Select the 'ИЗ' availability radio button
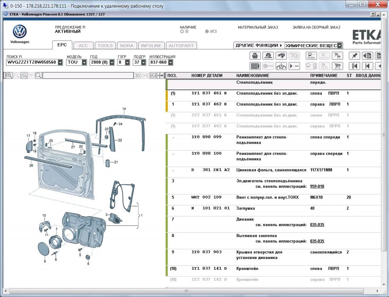 click(207, 32)
